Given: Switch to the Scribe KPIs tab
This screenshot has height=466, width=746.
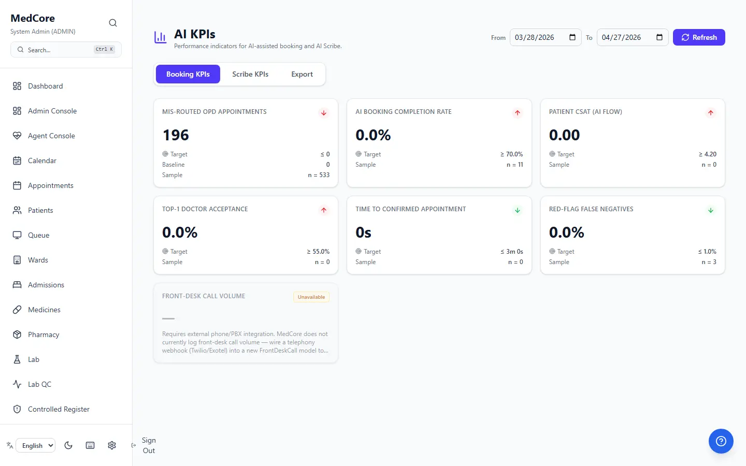Looking at the screenshot, I should pyautogui.click(x=250, y=74).
